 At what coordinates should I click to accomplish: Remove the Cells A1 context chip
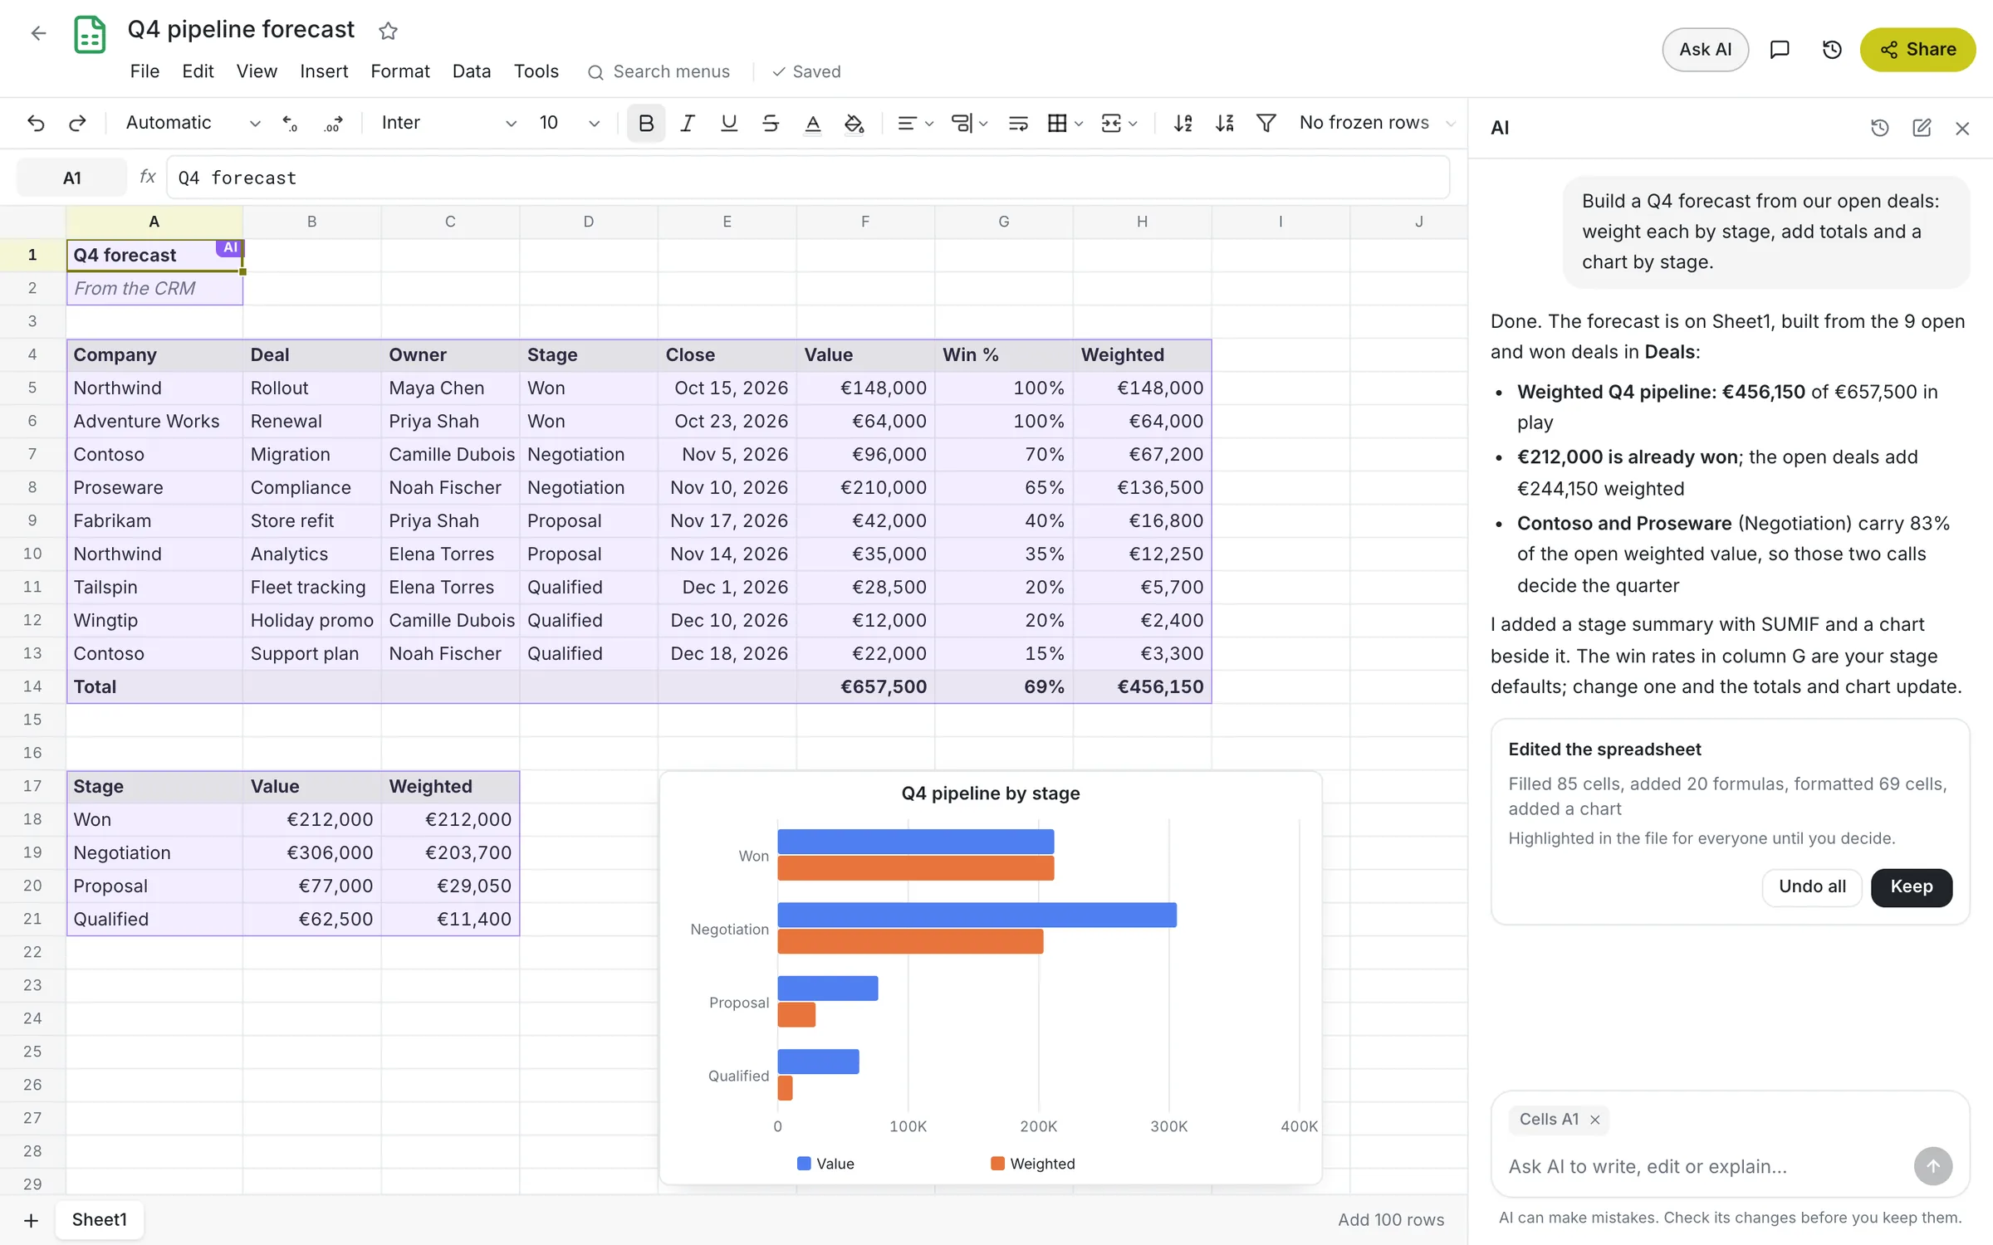point(1594,1120)
